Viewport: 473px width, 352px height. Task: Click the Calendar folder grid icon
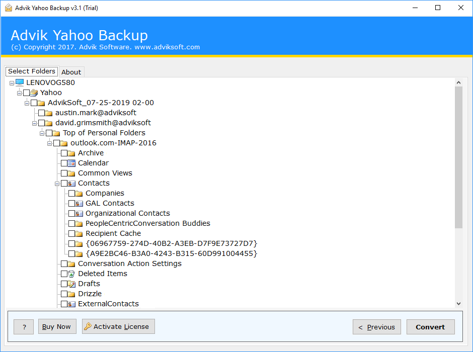point(71,163)
